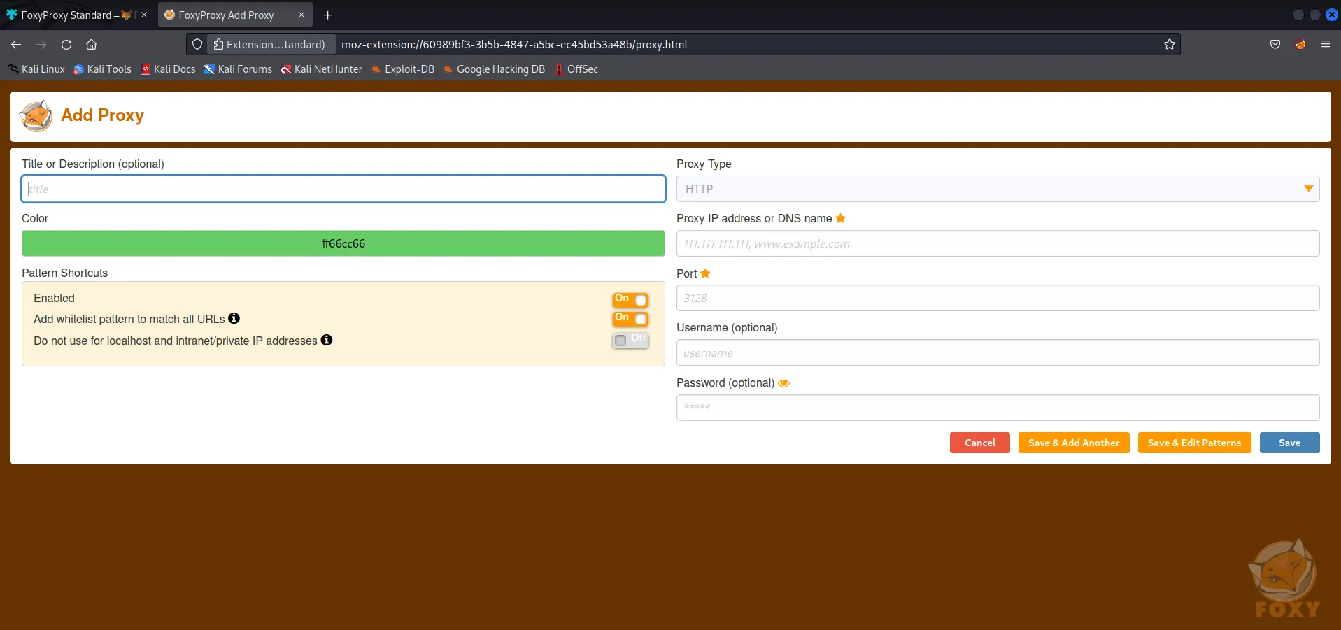Open the Exploit-DB bookmark
This screenshot has width=1341, height=630.
point(402,69)
